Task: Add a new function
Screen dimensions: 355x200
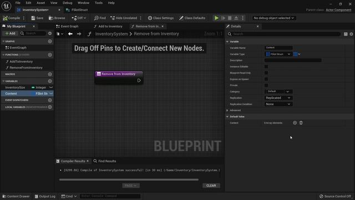Action: click(50, 54)
